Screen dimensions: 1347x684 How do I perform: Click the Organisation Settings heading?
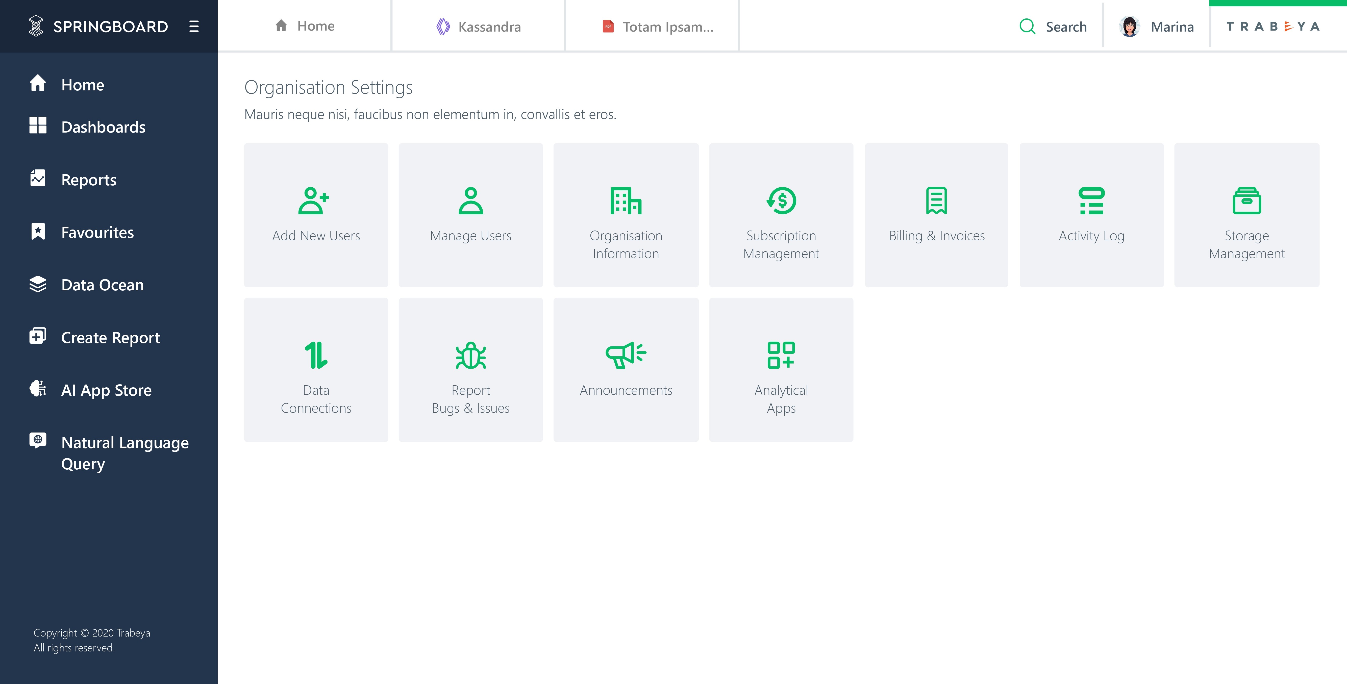(x=328, y=87)
